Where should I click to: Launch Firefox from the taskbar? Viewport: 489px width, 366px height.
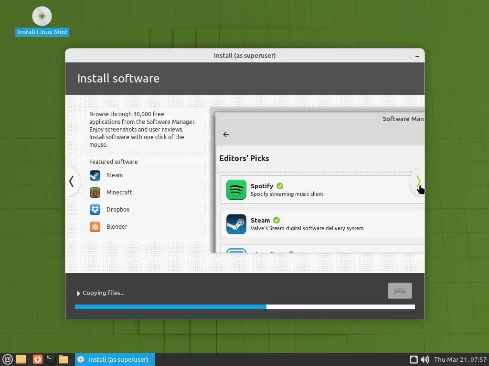pos(37,359)
